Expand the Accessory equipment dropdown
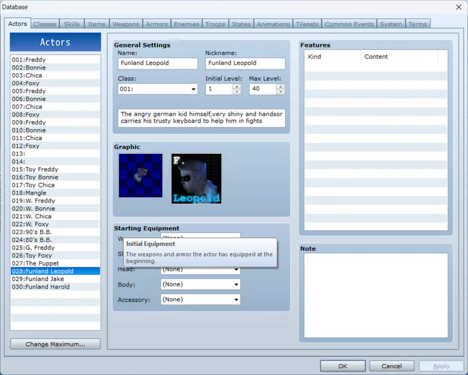468x375 pixels. 200,299
